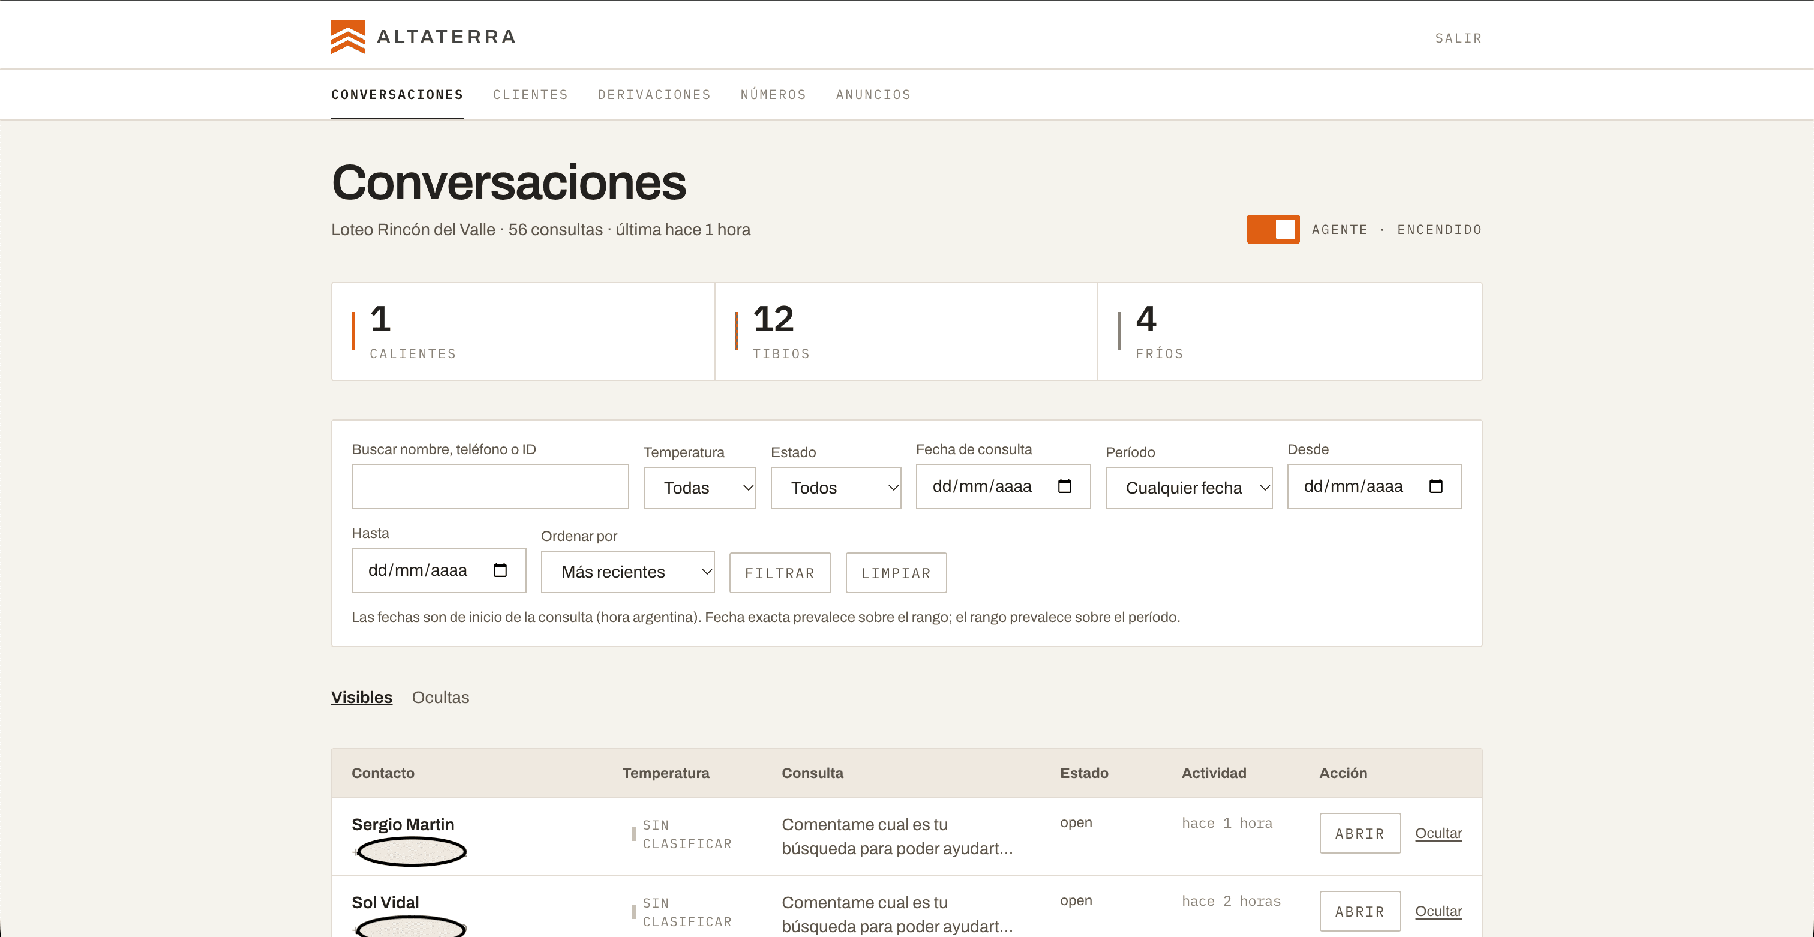Click the Fríos counter card
Screen dimensions: 1814x937
coord(1290,332)
